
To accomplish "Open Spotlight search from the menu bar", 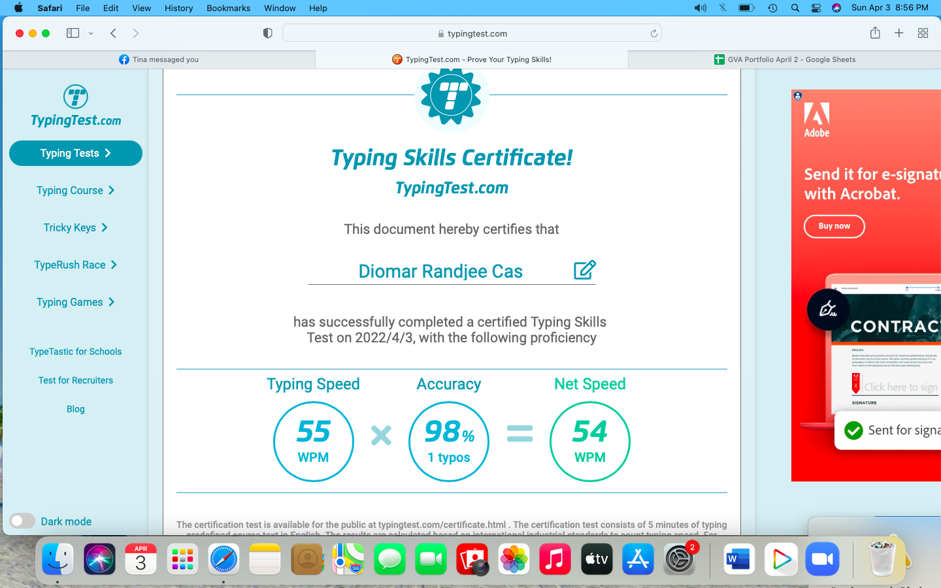I will 795,8.
